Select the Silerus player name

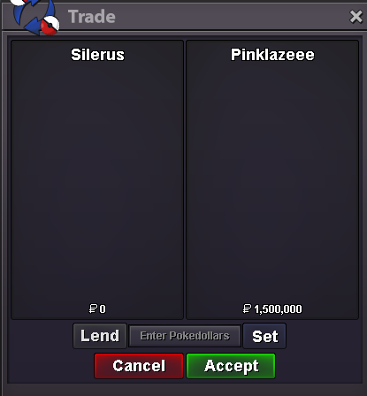(97, 55)
